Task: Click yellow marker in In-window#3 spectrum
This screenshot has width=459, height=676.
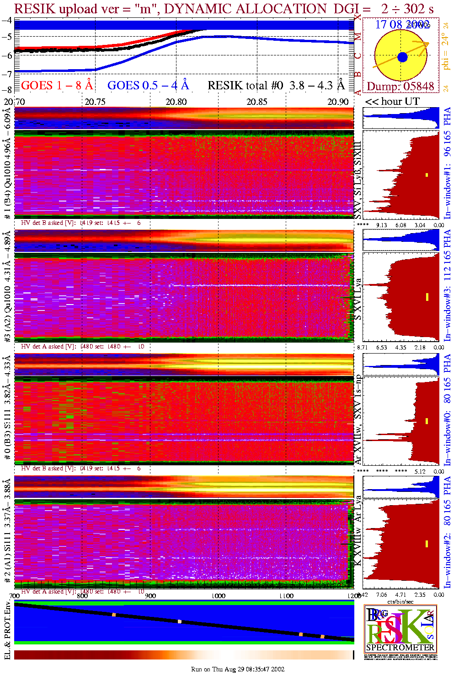Action: coord(427,297)
